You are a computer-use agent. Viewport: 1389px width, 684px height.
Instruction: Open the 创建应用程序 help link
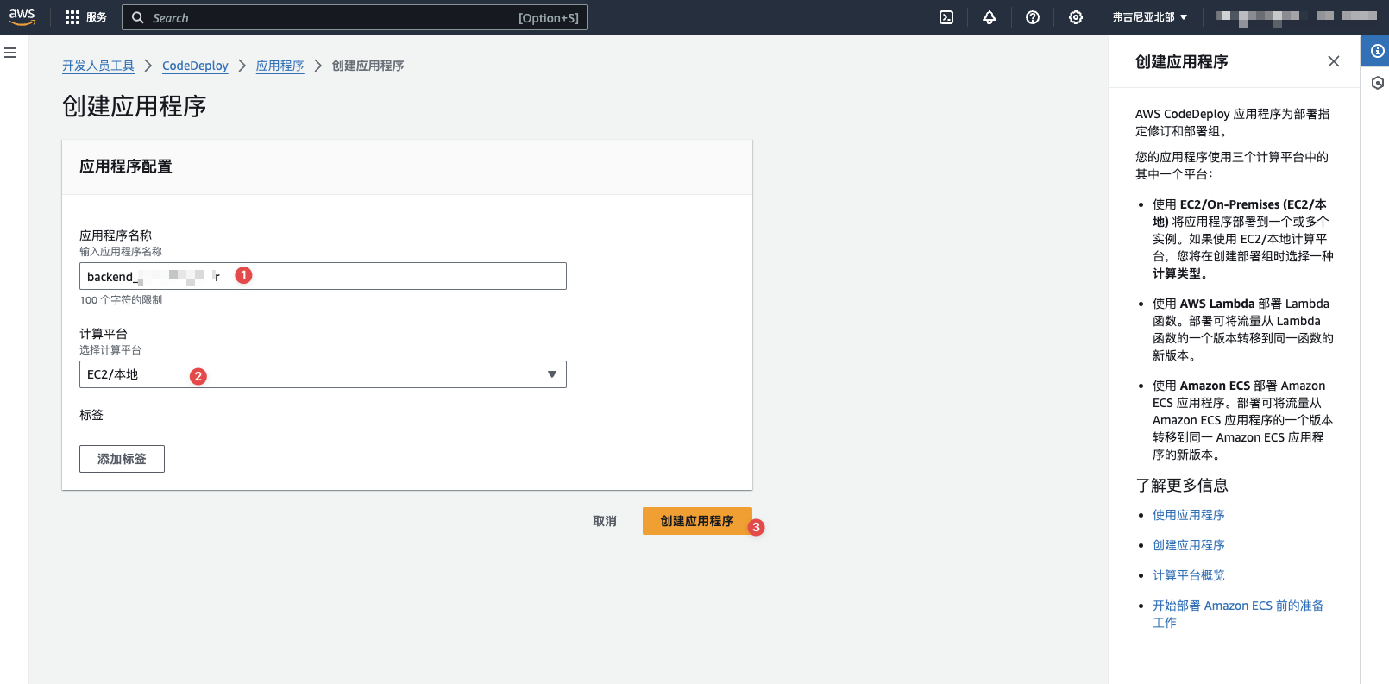pos(1189,545)
